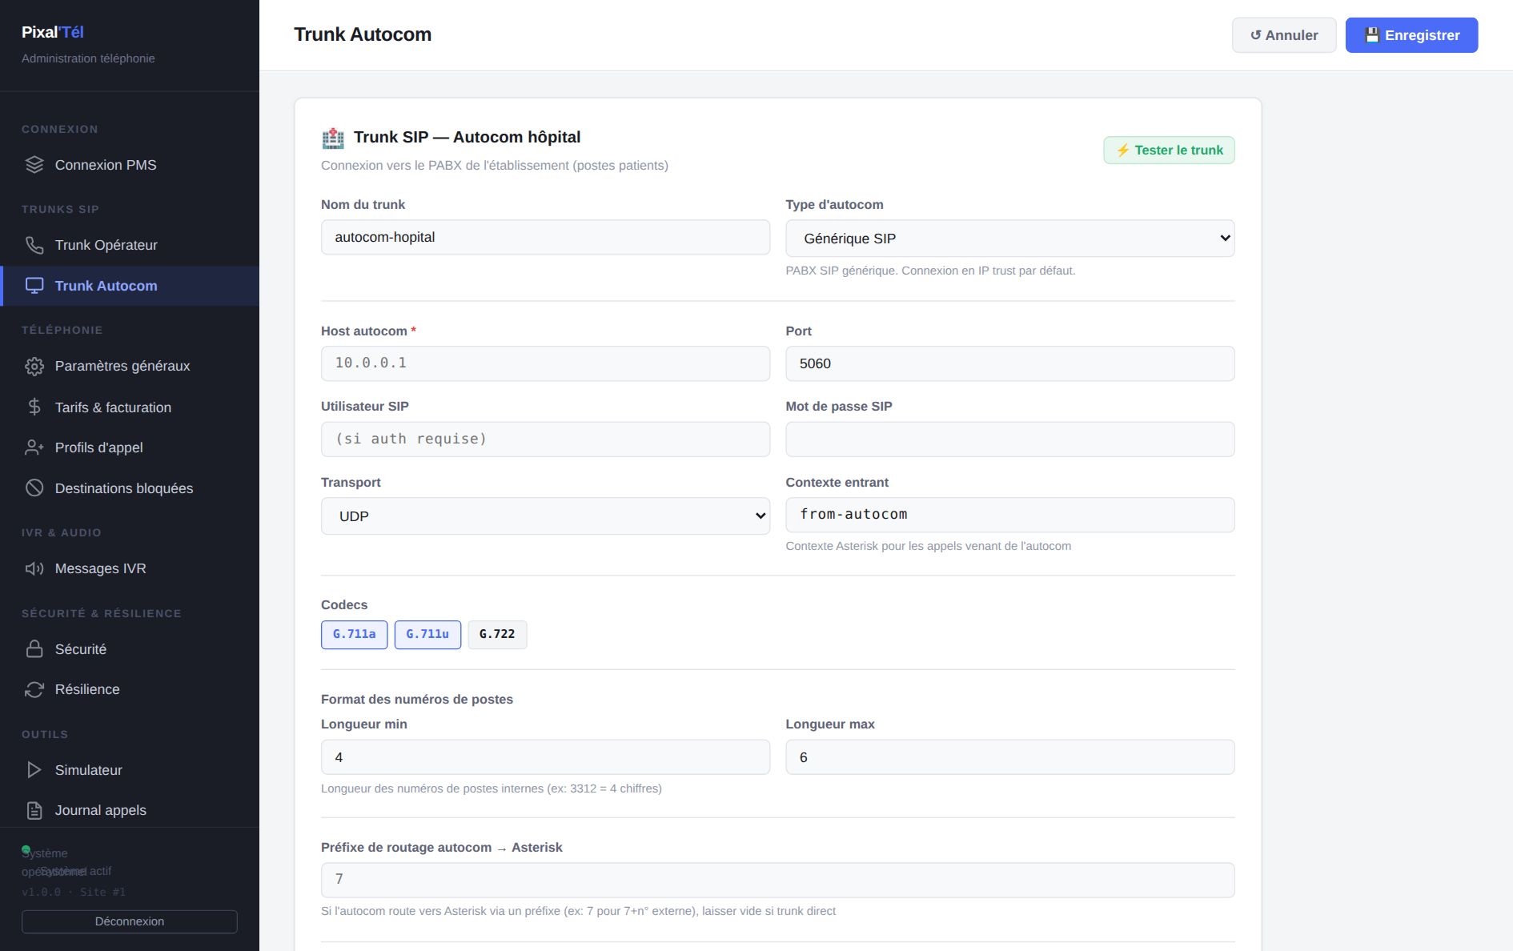
Task: Click the Enregistrer save button
Action: pos(1411,35)
